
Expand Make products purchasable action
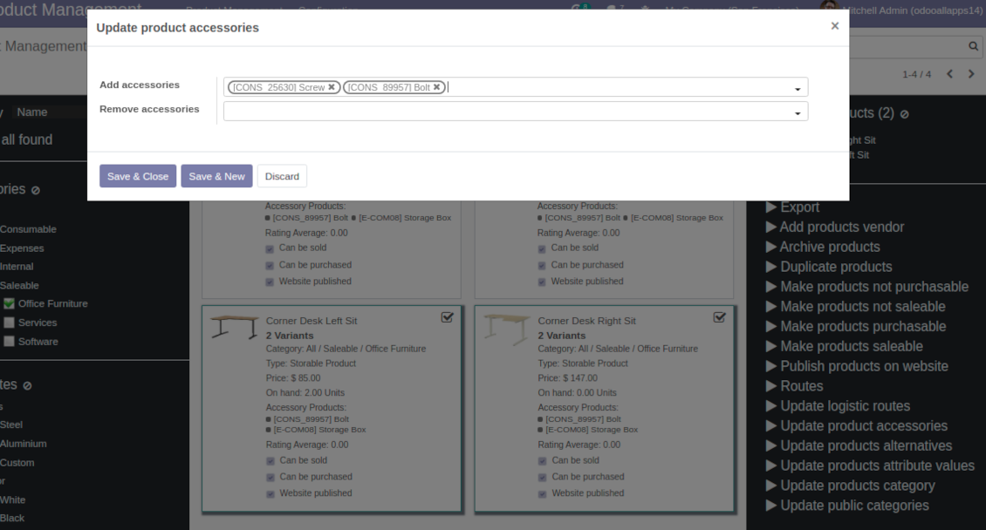pyautogui.click(x=856, y=327)
